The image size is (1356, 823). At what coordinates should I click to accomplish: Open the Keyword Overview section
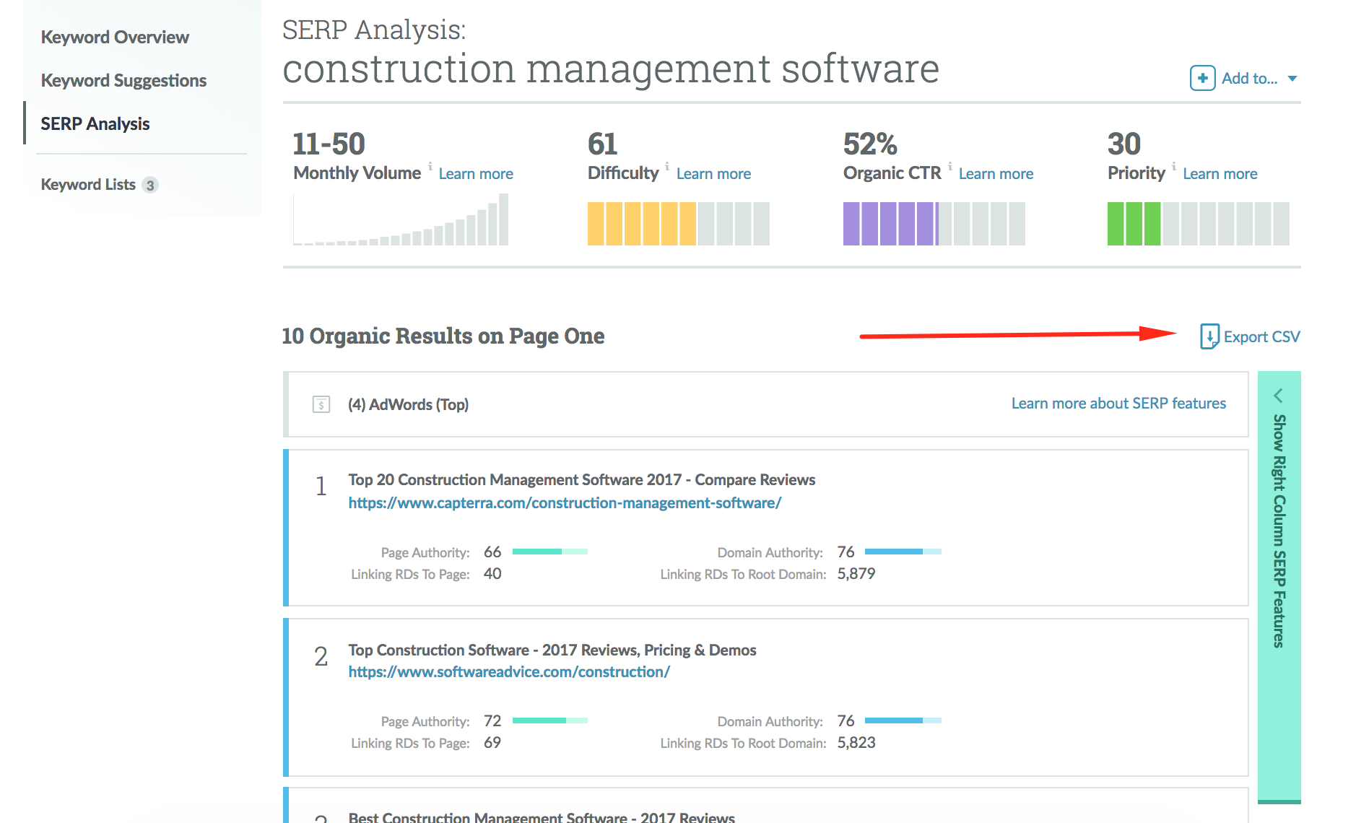(115, 38)
